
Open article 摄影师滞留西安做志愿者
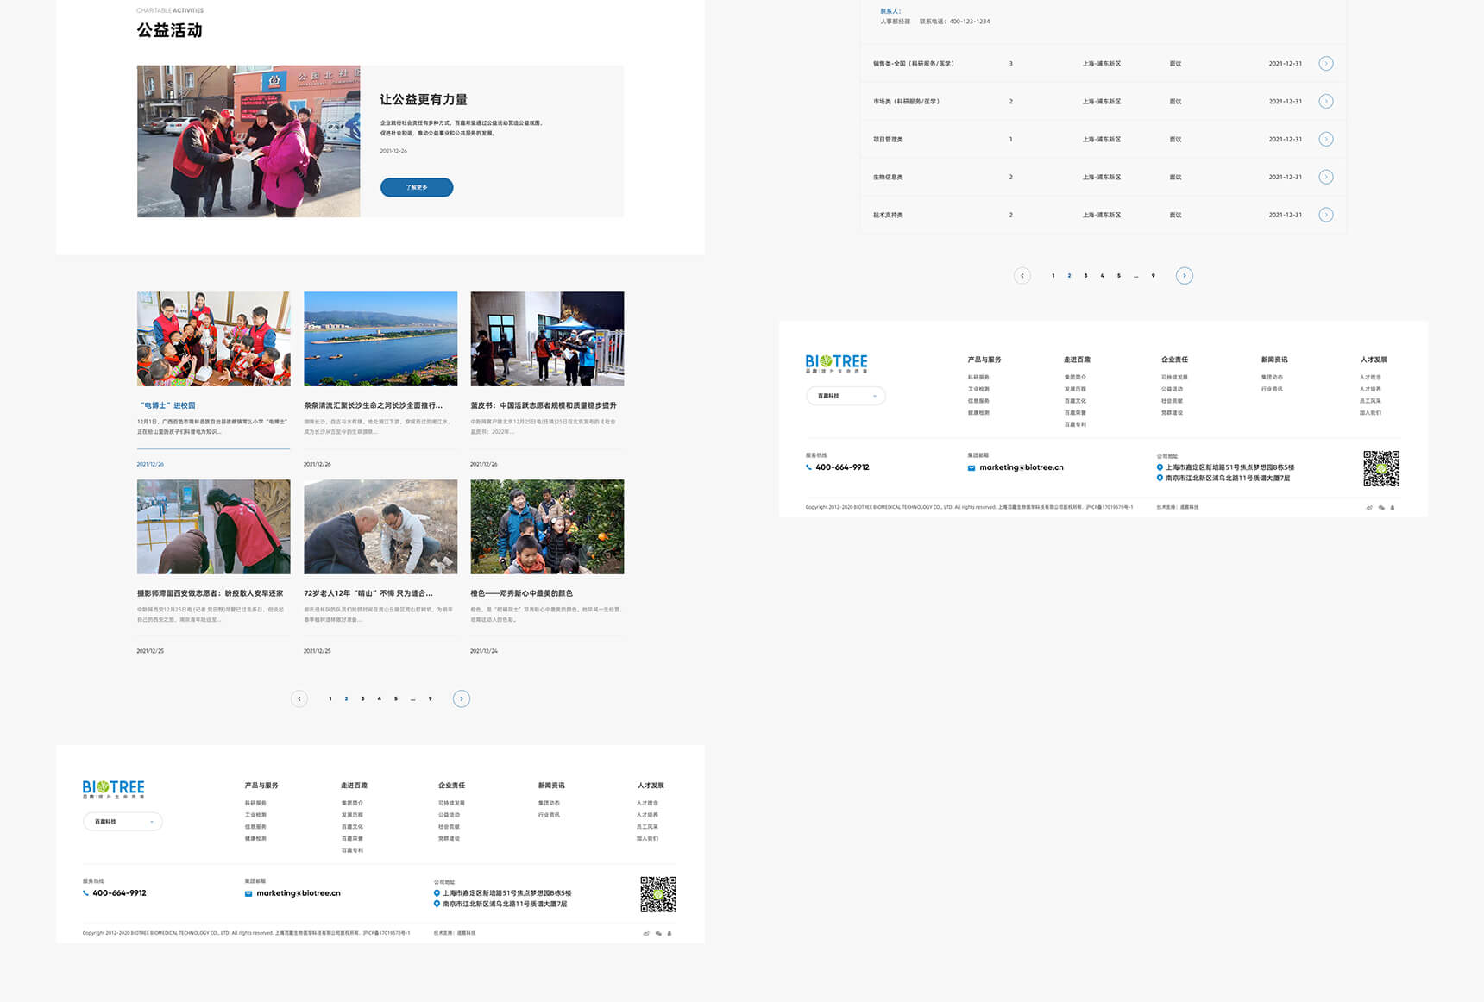point(210,593)
